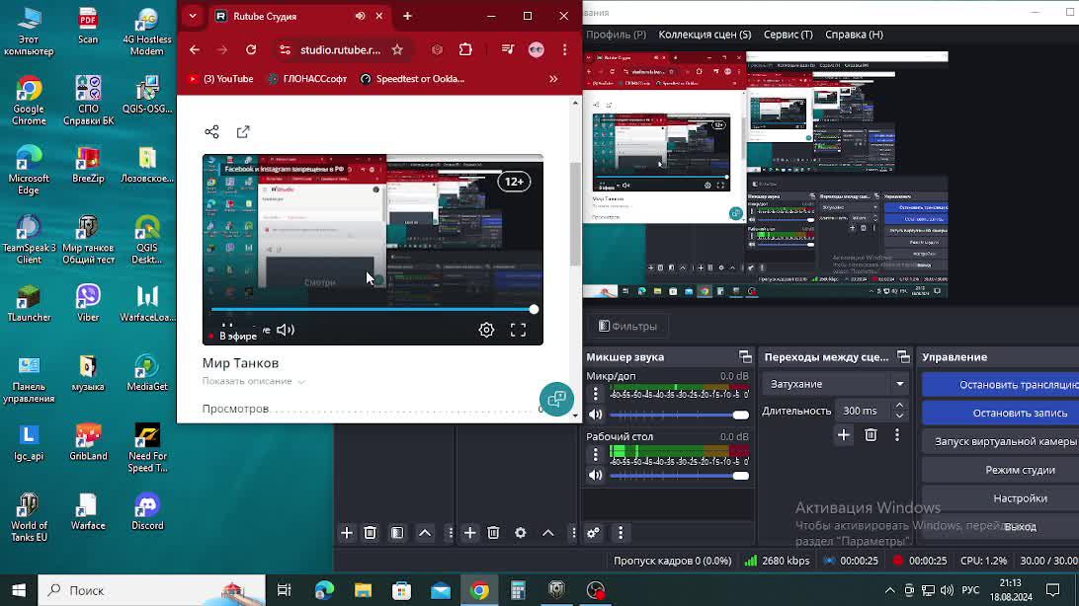
Task: Open the Сервис (T) menu in OBS
Action: pyautogui.click(x=788, y=35)
